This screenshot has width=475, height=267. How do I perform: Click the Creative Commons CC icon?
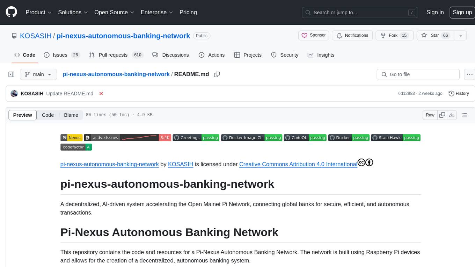pos(361,163)
